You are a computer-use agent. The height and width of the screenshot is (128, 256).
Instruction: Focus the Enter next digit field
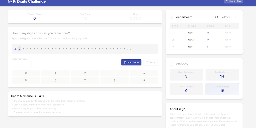click(x=22, y=64)
